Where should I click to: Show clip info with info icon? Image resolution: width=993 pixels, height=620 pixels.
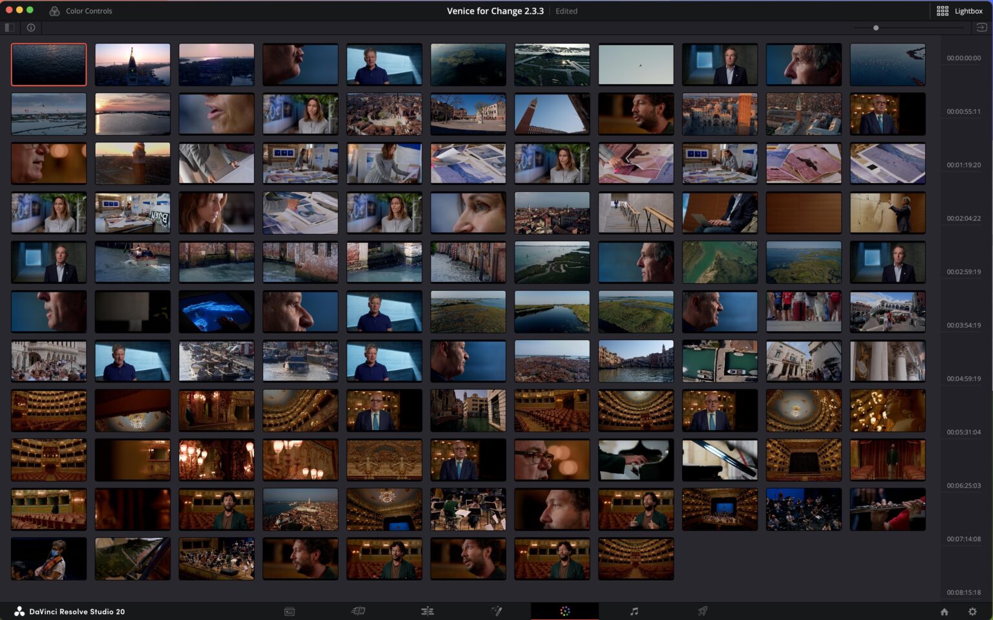pyautogui.click(x=31, y=27)
